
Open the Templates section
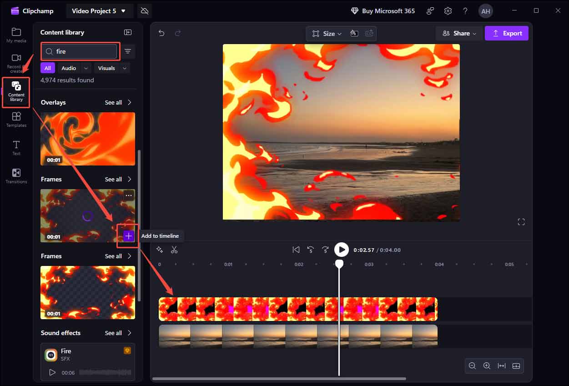(x=16, y=120)
